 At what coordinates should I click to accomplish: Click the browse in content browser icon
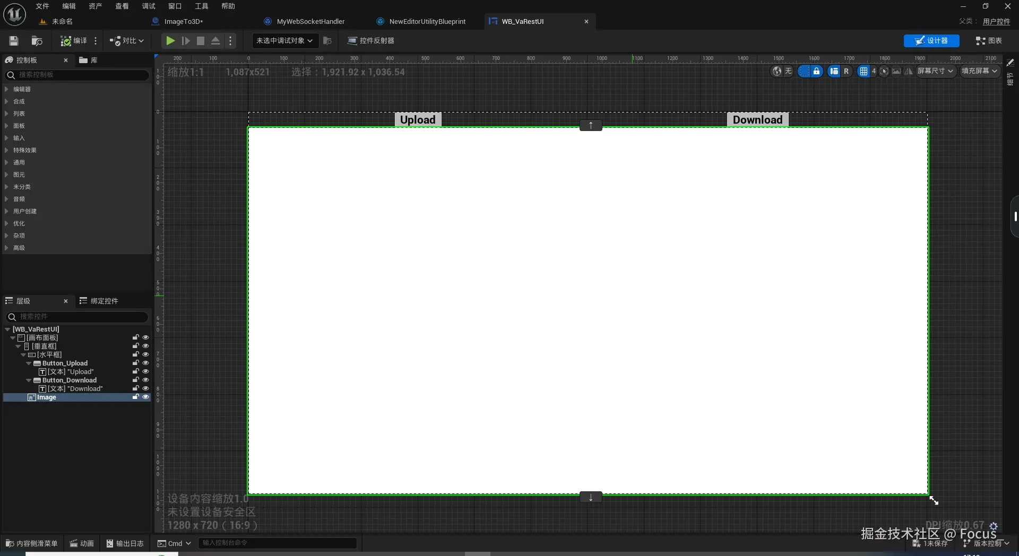[x=37, y=41]
